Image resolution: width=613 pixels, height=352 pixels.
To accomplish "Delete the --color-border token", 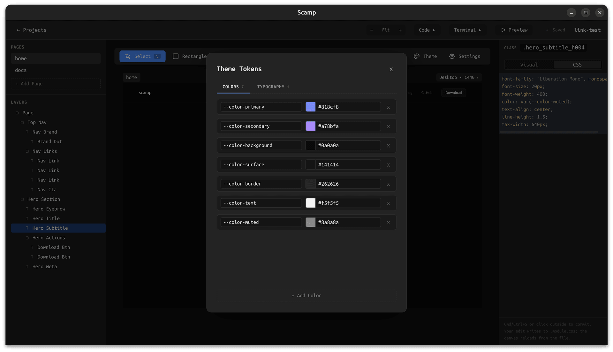I will [x=388, y=184].
